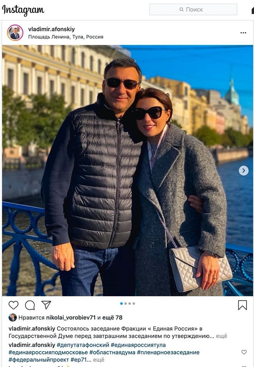Save post with bookmark icon

[x=242, y=305]
